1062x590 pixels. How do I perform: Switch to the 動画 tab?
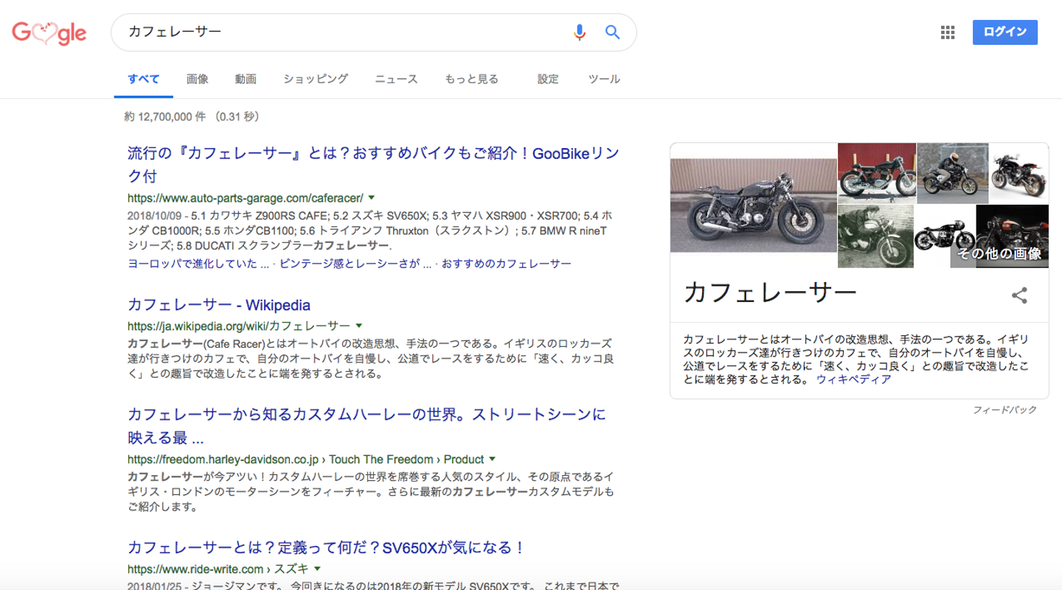(x=246, y=79)
